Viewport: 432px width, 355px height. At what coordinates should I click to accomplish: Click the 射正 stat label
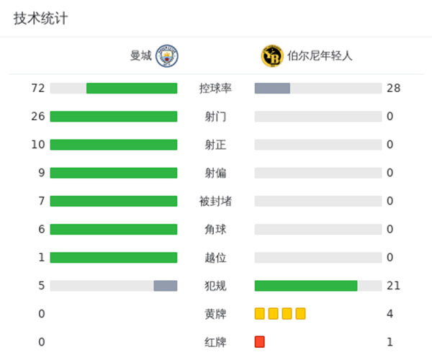pyautogui.click(x=215, y=144)
